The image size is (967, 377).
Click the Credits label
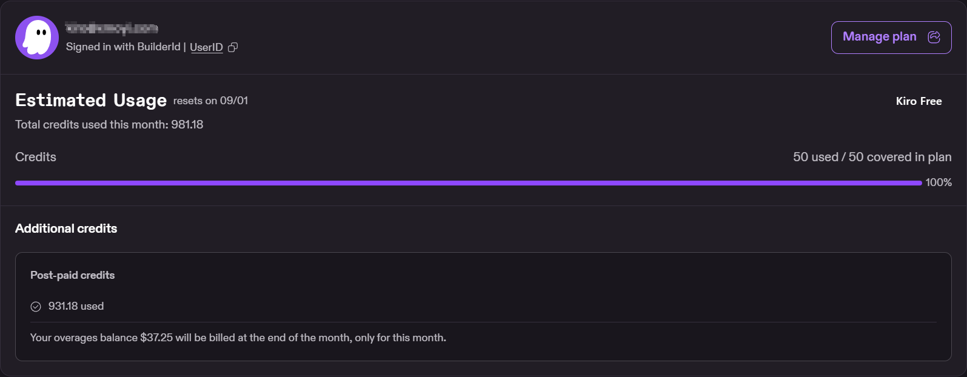[36, 157]
